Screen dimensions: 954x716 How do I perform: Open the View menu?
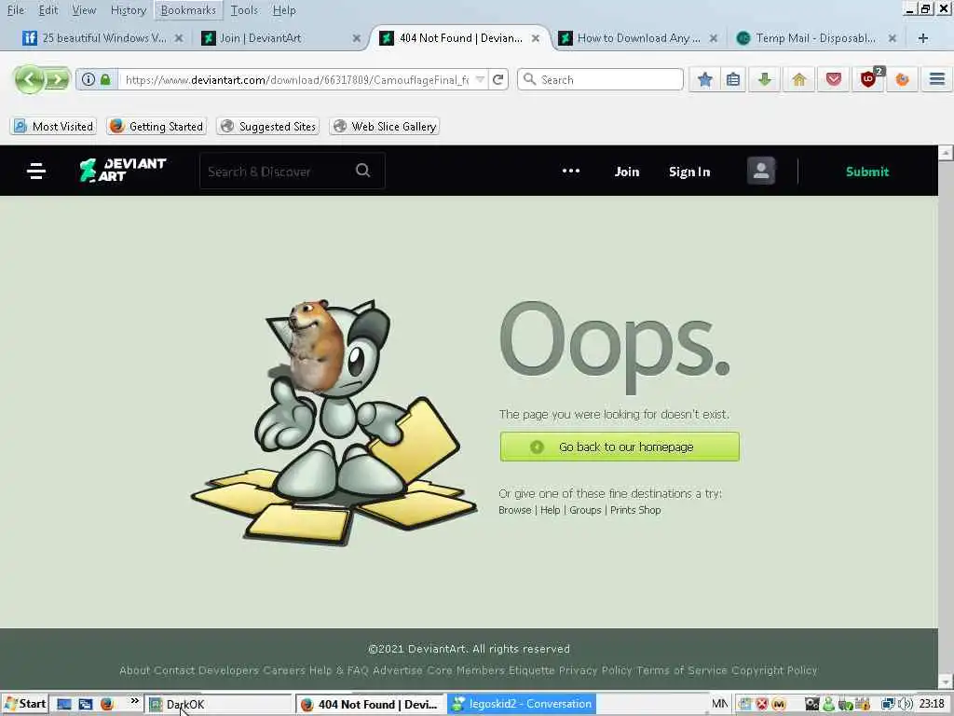pos(84,9)
